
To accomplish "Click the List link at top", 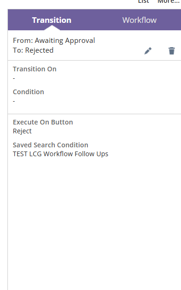I will click(143, 2).
